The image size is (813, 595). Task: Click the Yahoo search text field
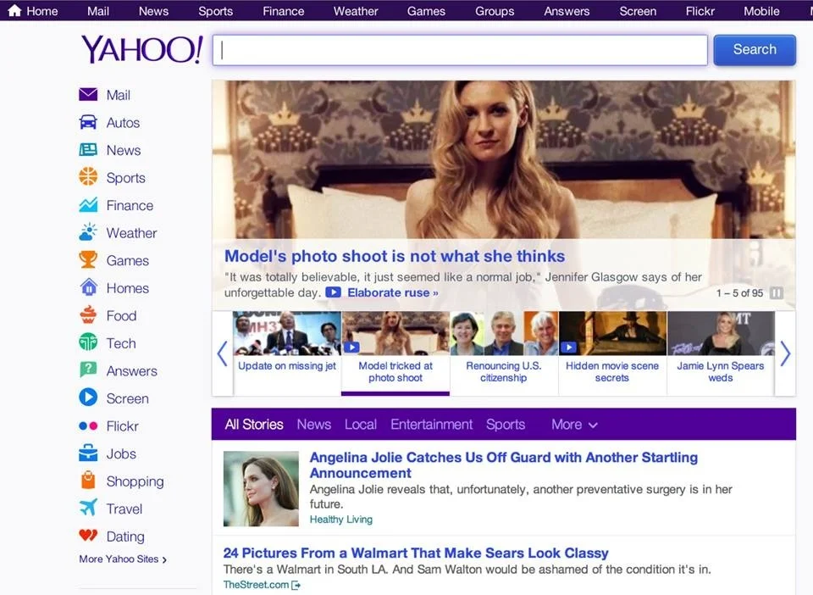click(460, 50)
